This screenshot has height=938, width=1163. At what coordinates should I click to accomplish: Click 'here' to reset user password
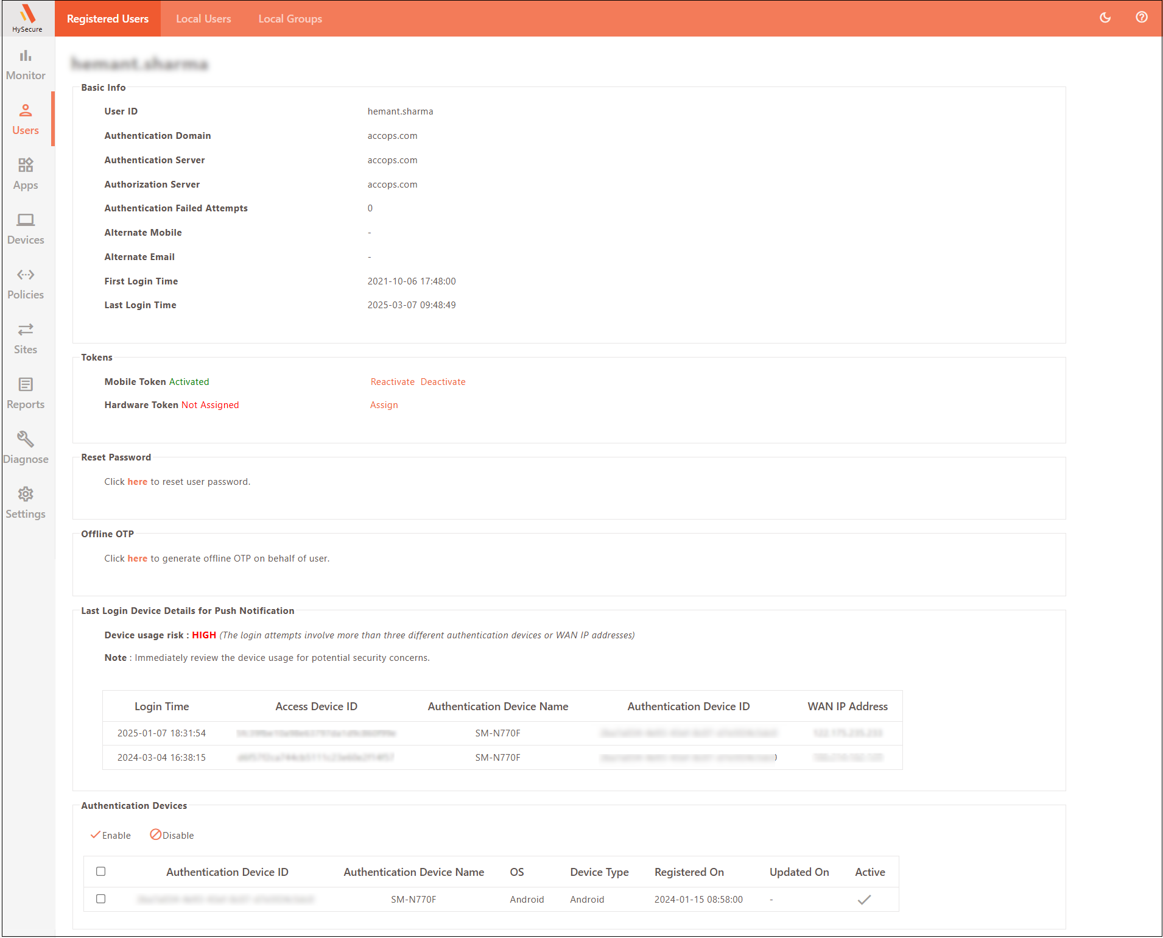click(137, 482)
